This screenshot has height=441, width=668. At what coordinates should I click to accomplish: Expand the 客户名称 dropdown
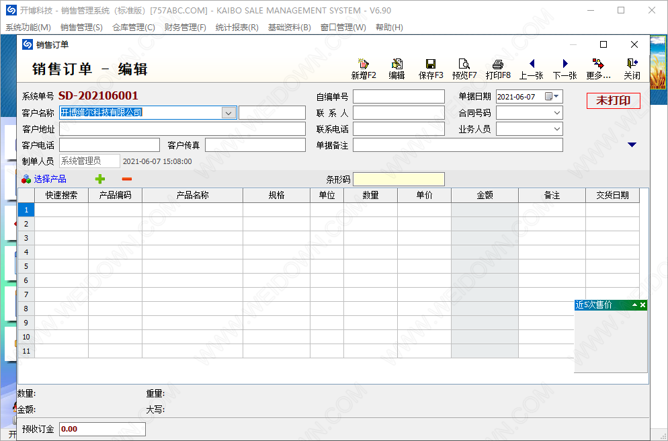pos(228,113)
